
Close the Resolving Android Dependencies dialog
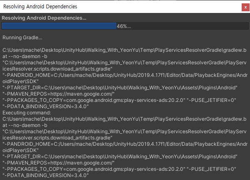[245, 7]
